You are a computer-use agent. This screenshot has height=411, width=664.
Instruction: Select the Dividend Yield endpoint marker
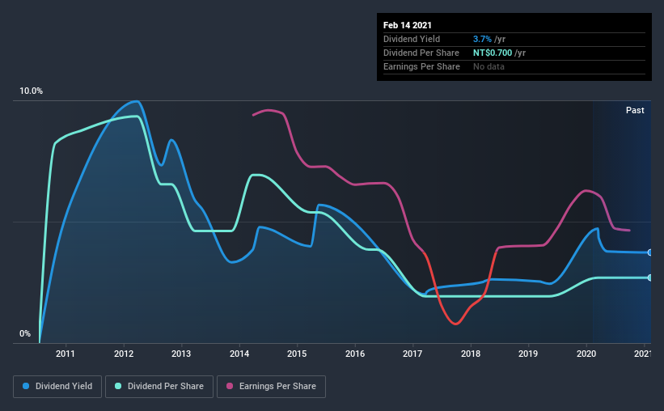(x=649, y=252)
